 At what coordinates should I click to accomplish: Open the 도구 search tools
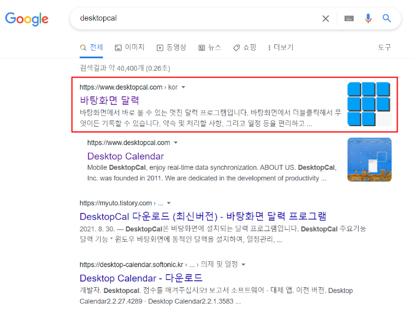(384, 47)
